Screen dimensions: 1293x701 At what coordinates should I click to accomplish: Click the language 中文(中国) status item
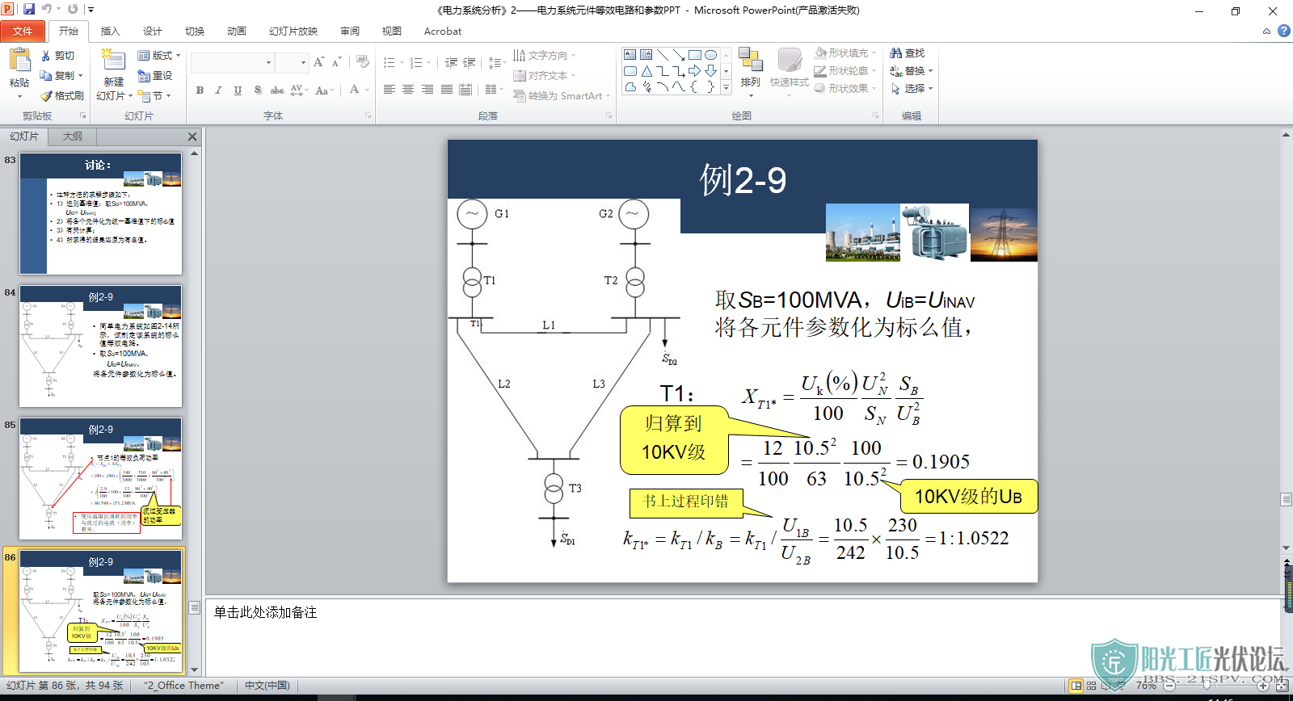[267, 686]
